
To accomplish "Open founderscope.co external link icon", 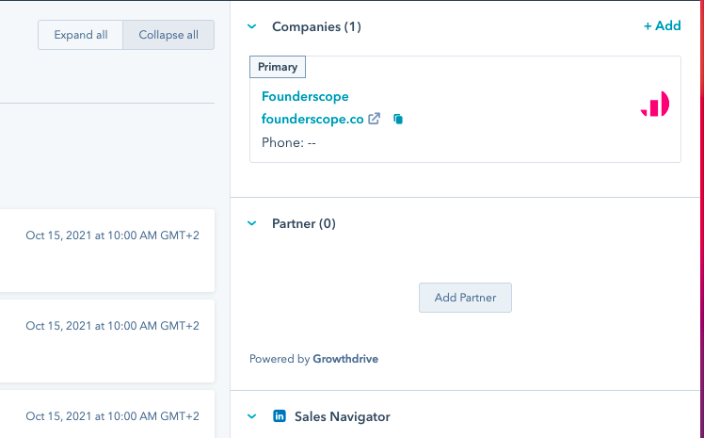I will (x=375, y=120).
